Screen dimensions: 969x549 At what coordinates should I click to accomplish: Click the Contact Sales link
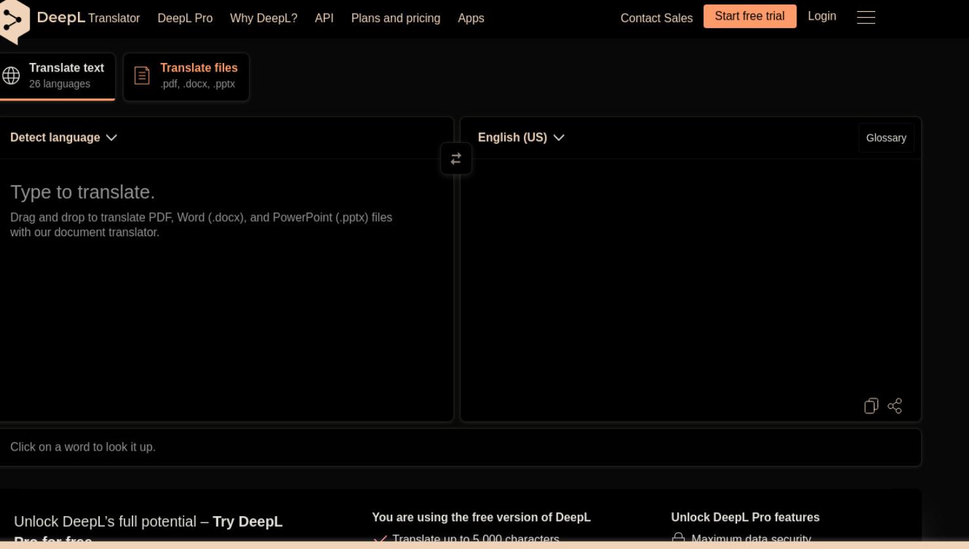coord(656,18)
